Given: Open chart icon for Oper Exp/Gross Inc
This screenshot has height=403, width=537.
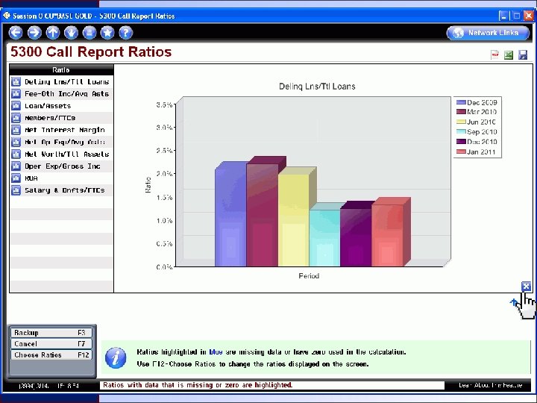Looking at the screenshot, I should point(16,166).
